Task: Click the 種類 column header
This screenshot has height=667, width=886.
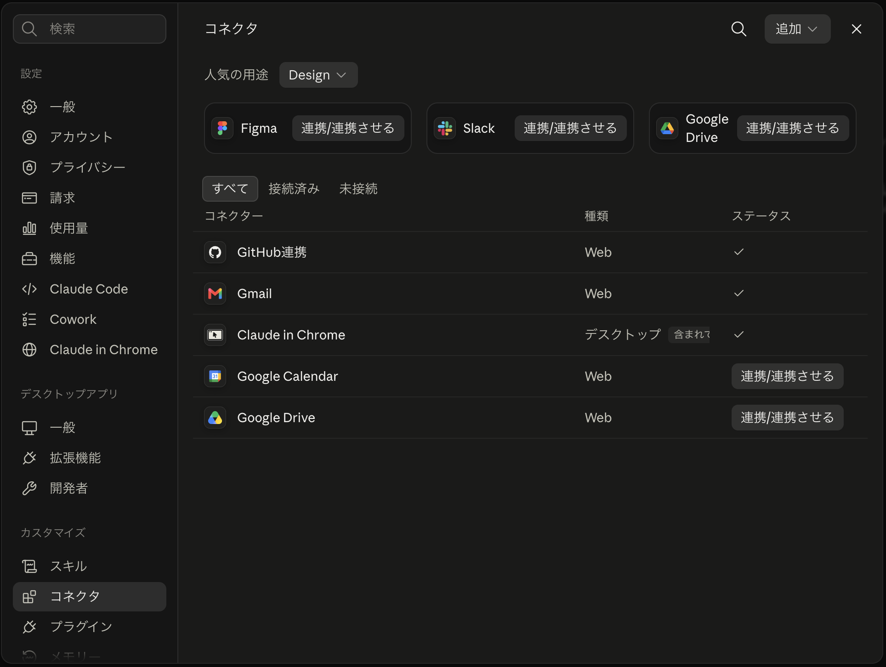Action: click(x=596, y=216)
